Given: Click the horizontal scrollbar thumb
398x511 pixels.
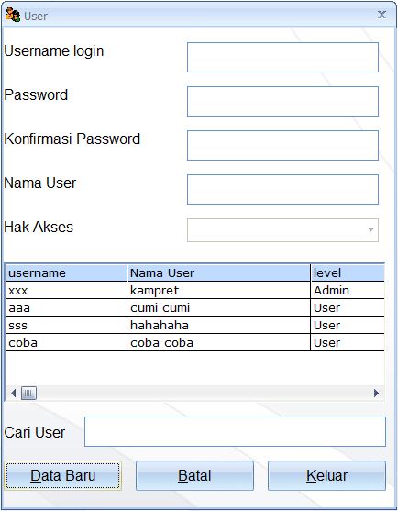Looking at the screenshot, I should pos(28,393).
